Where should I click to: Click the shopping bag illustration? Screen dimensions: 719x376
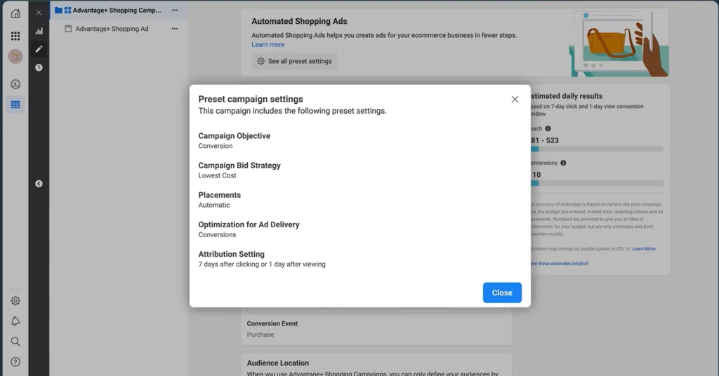point(619,43)
